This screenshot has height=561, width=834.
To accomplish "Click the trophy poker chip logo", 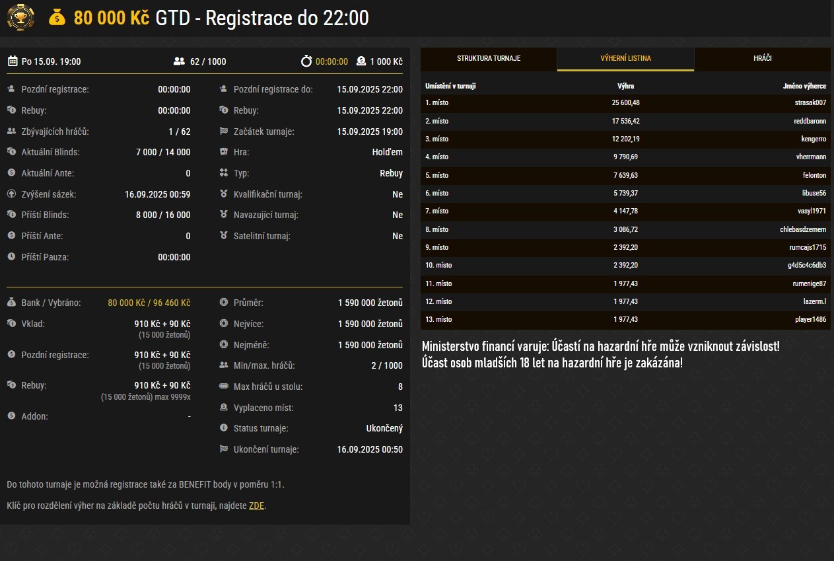I will click(20, 18).
